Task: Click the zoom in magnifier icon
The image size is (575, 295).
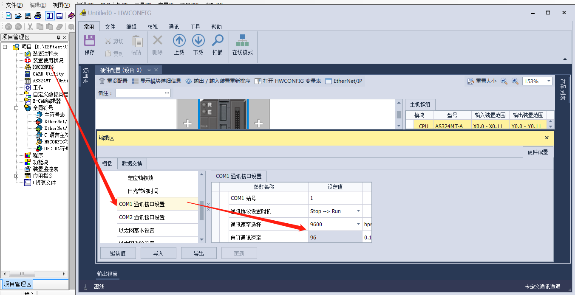Action: tap(515, 81)
